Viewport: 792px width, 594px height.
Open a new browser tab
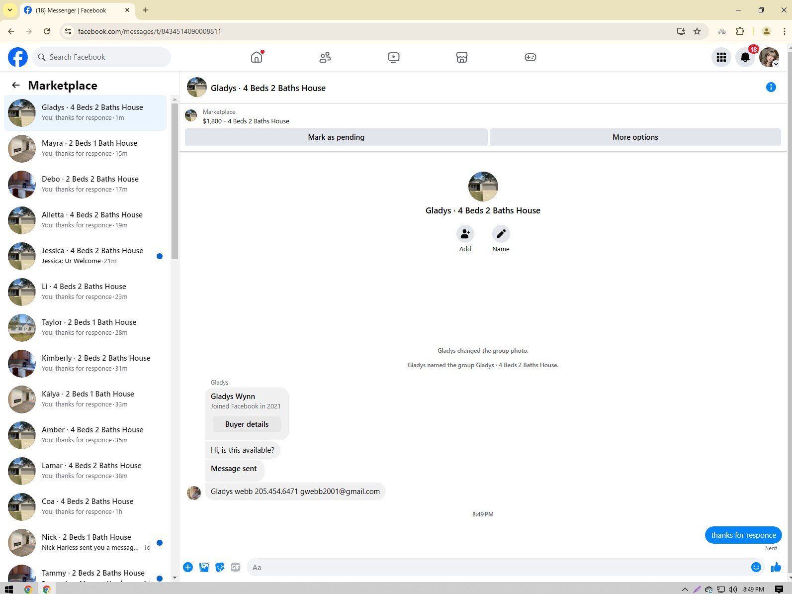coord(145,10)
